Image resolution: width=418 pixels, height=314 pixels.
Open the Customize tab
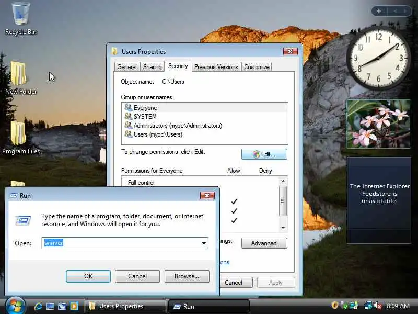(x=257, y=67)
